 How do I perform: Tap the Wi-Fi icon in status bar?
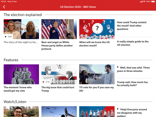144,2
